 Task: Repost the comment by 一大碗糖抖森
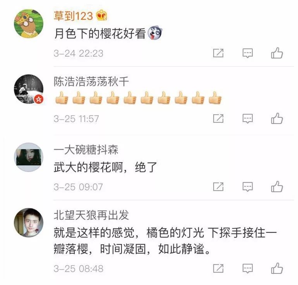coord(218,187)
